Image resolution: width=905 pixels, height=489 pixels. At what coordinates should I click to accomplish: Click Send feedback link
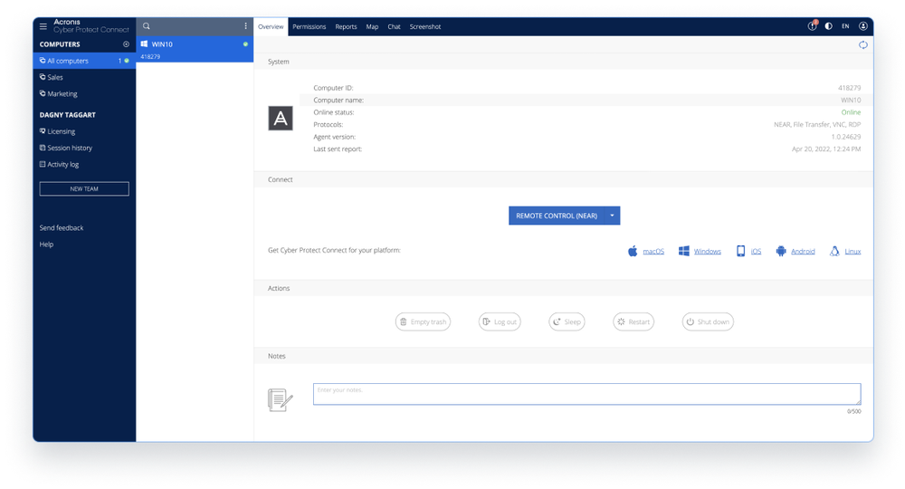62,228
